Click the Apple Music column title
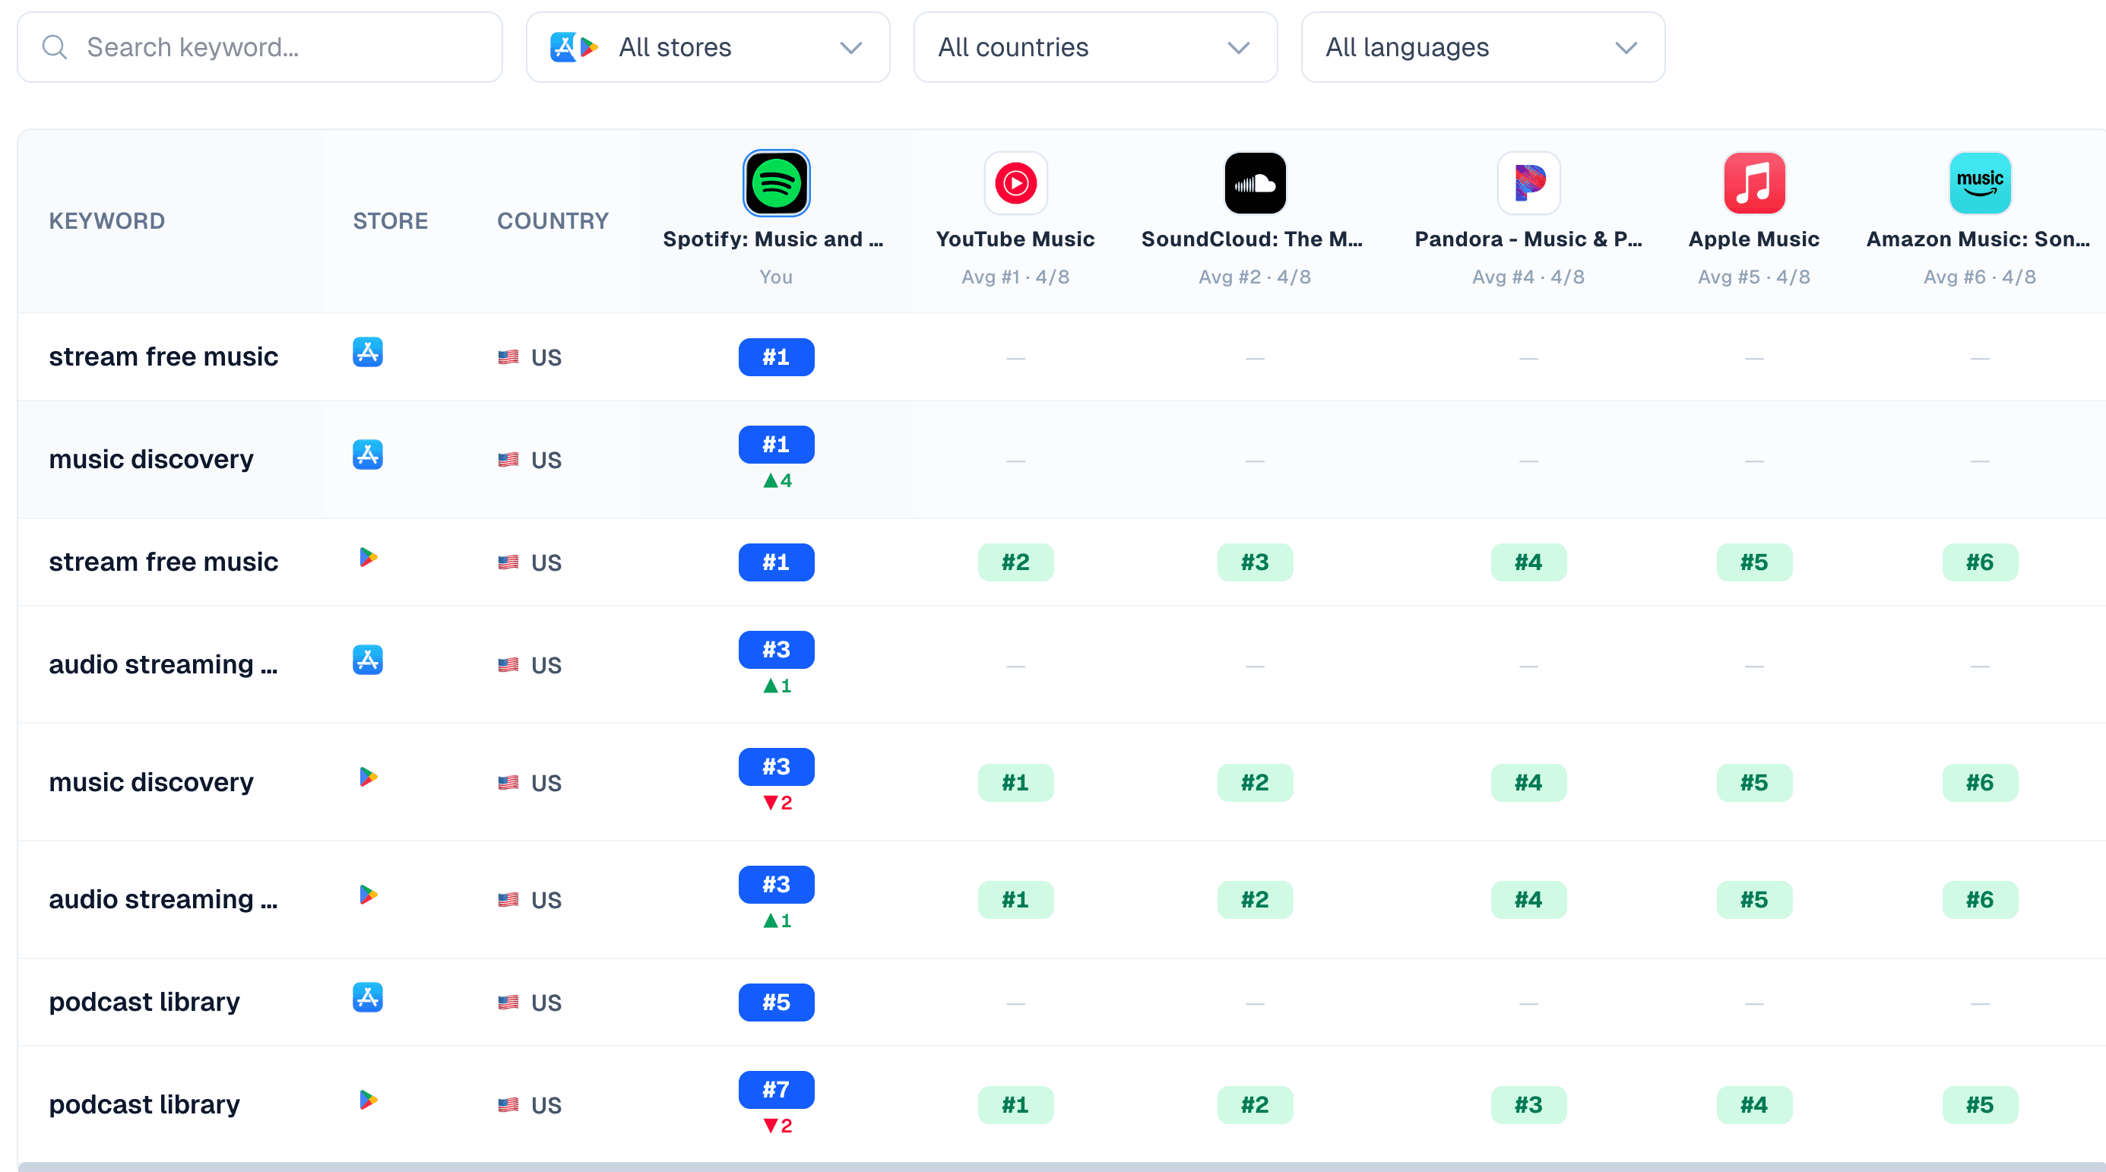 [x=1753, y=239]
